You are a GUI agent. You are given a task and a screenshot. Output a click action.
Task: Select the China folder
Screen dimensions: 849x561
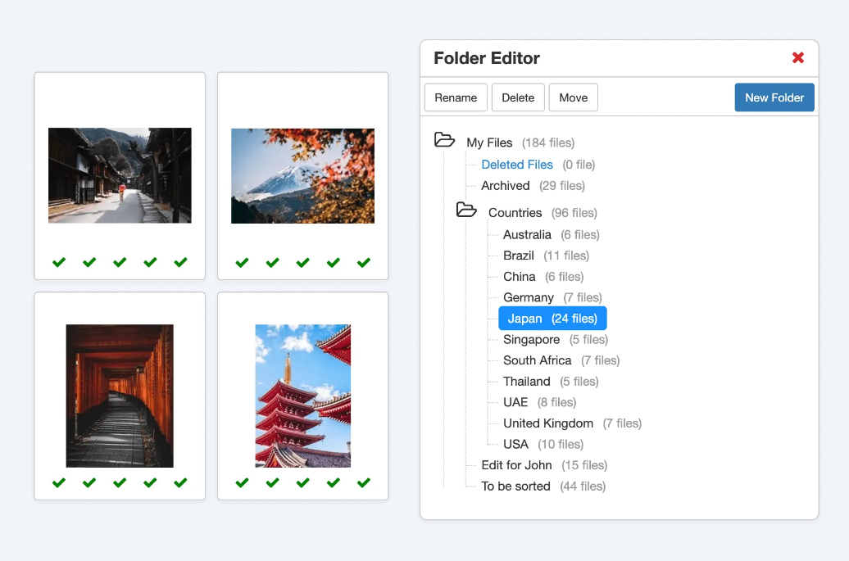(519, 277)
